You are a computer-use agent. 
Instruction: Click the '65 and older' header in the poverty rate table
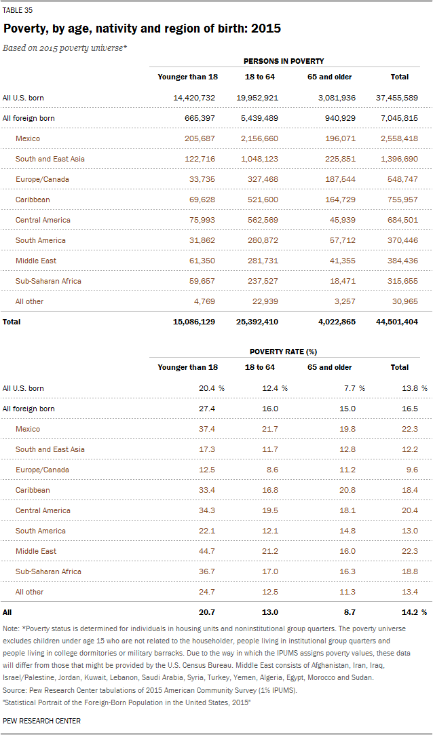tap(329, 367)
